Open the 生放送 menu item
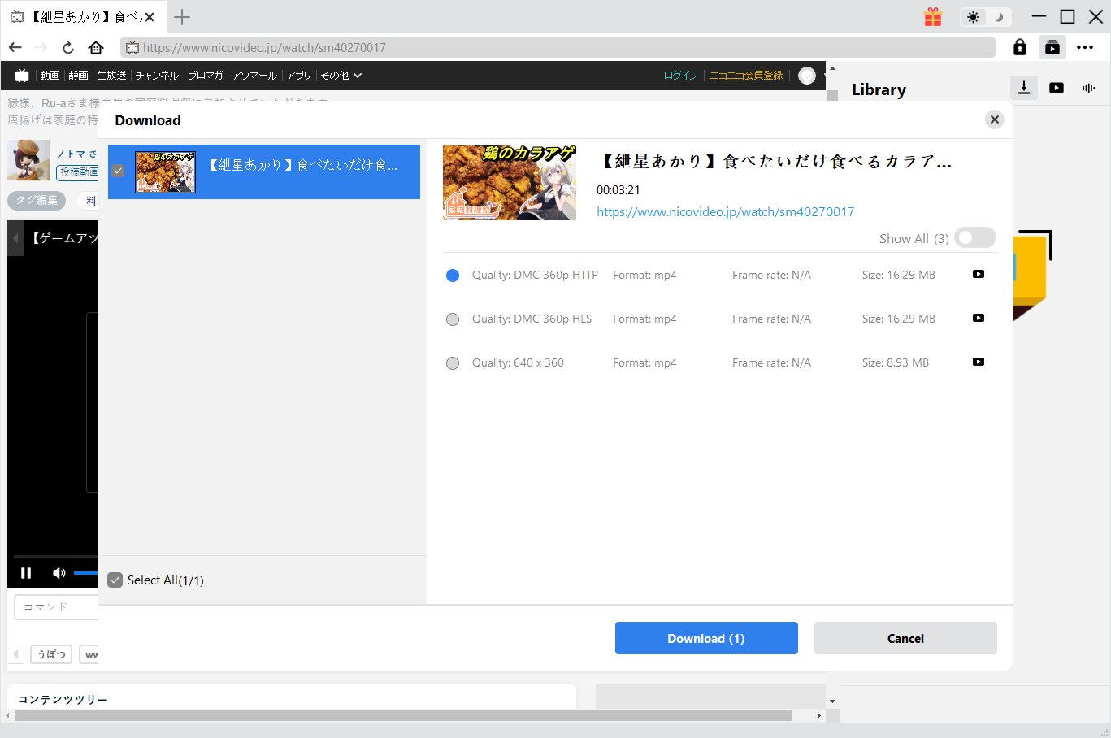The width and height of the screenshot is (1111, 738). click(111, 76)
